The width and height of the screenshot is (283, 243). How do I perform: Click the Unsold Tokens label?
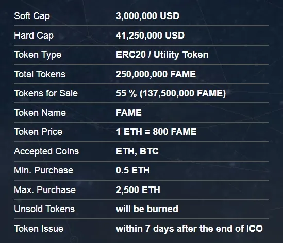point(44,209)
